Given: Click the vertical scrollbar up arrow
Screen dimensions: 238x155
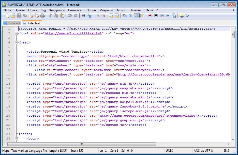Looking at the screenshot, I should pos(233,28).
